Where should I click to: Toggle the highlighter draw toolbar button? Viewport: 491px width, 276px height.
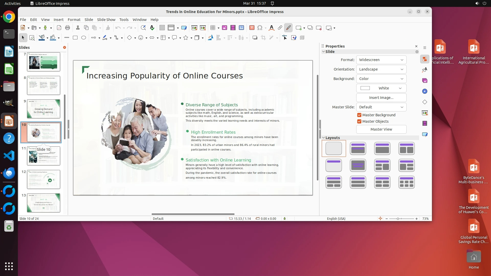pyautogui.click(x=288, y=28)
